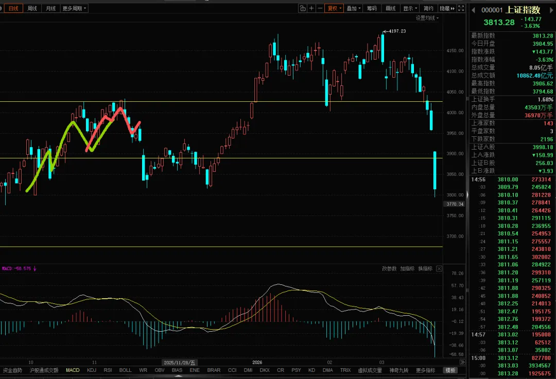Select KDJ indicator tab

coord(92,370)
